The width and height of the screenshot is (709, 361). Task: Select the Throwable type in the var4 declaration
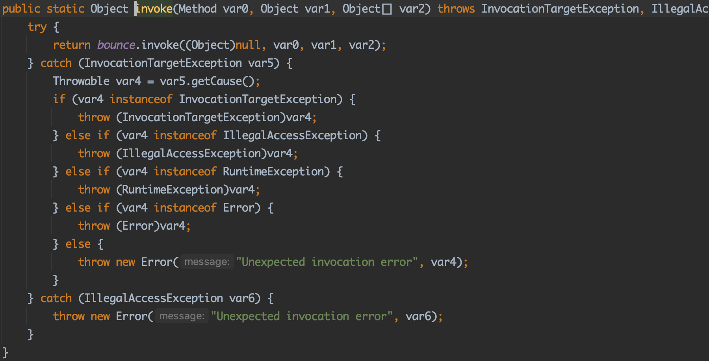[81, 81]
